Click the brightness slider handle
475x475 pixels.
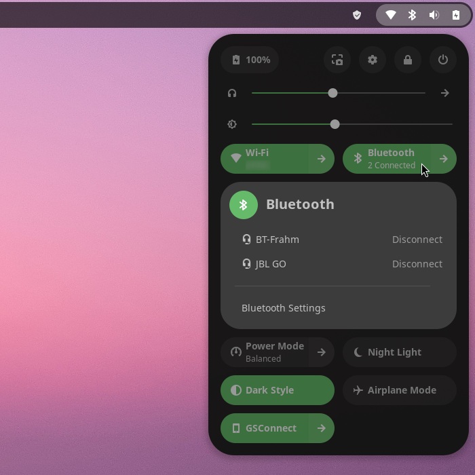[x=335, y=124]
